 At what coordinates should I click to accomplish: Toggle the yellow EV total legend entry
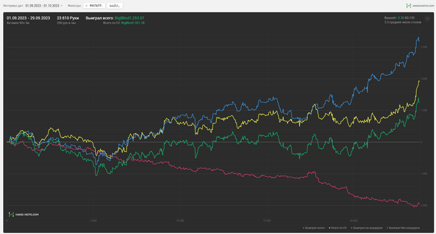pos(338,228)
